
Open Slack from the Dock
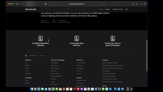click(x=107, y=89)
